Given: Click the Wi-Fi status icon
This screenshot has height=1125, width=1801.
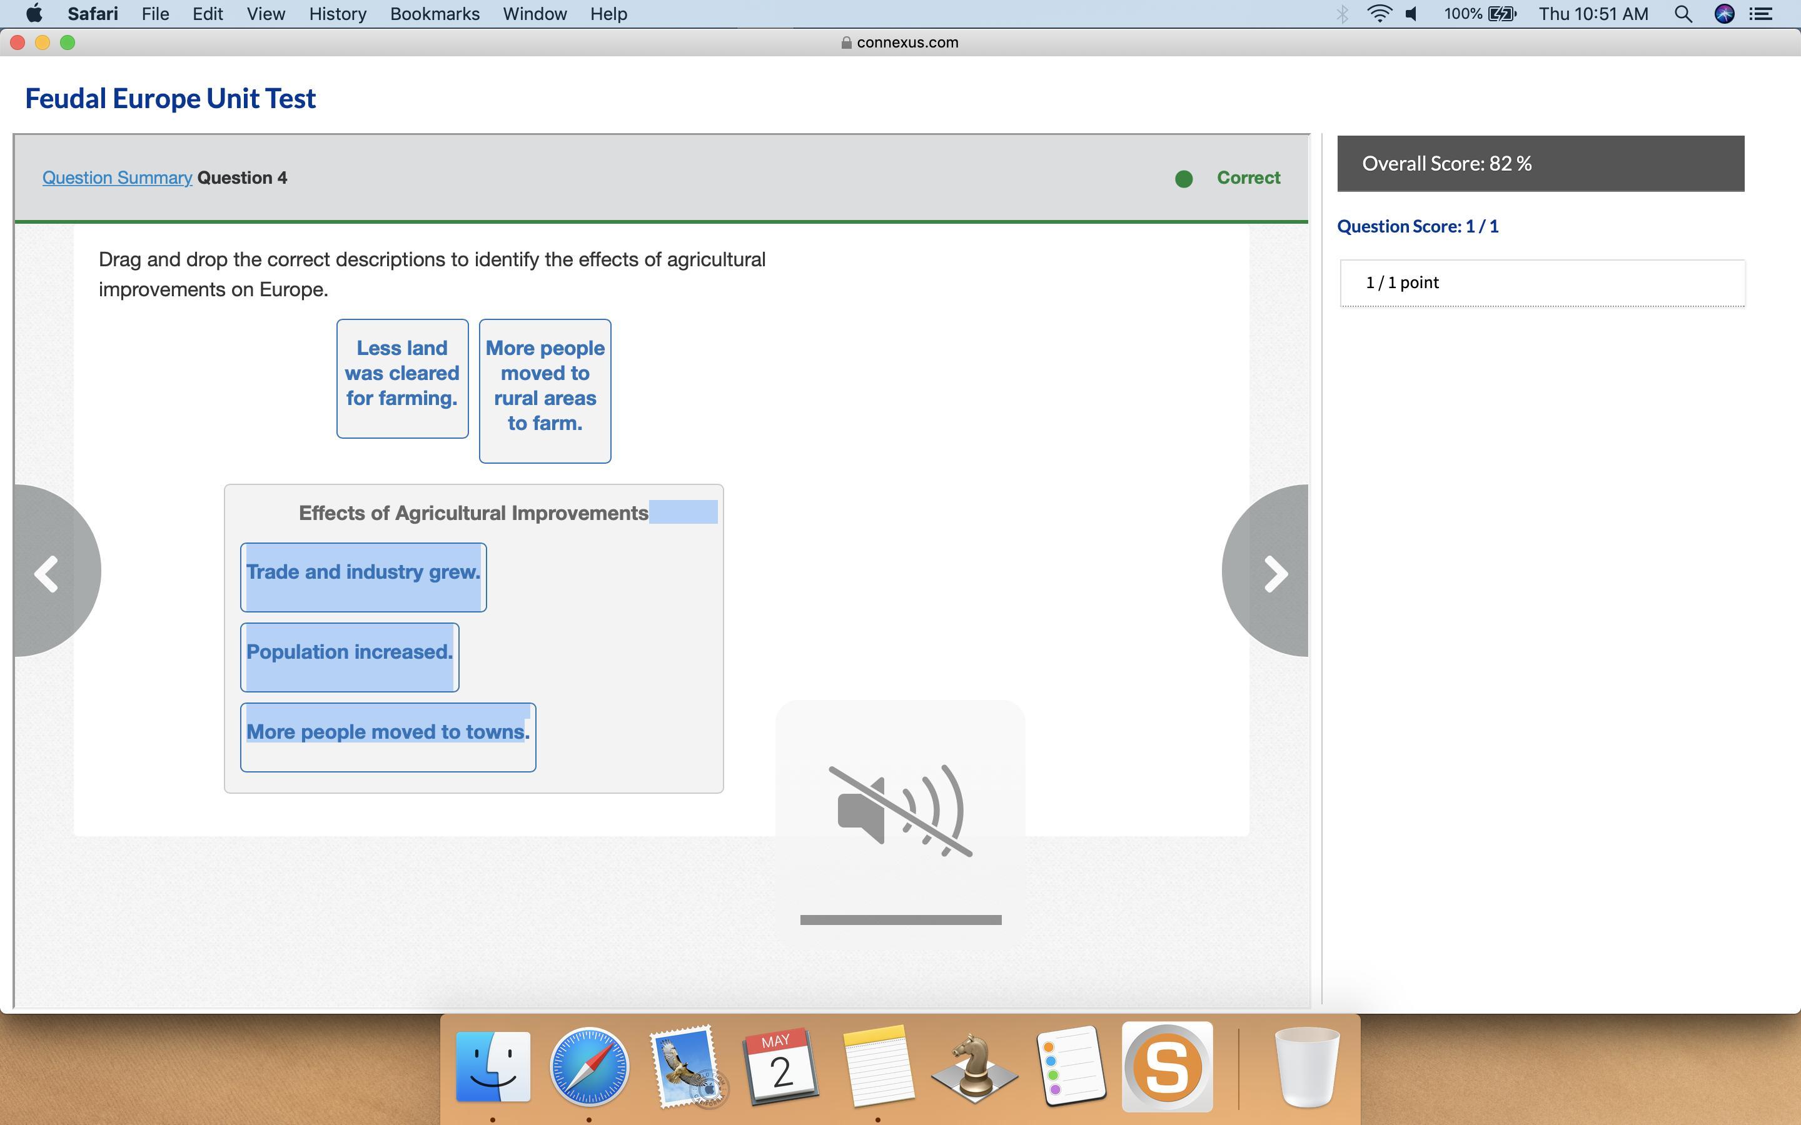Looking at the screenshot, I should [1379, 14].
